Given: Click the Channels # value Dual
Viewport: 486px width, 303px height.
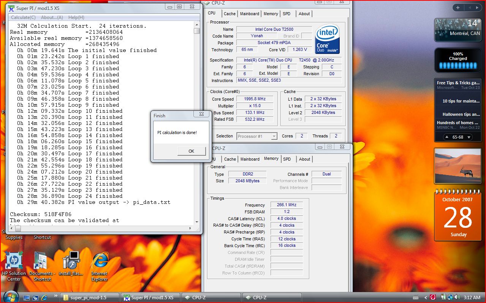Looking at the screenshot, I should coord(326,174).
